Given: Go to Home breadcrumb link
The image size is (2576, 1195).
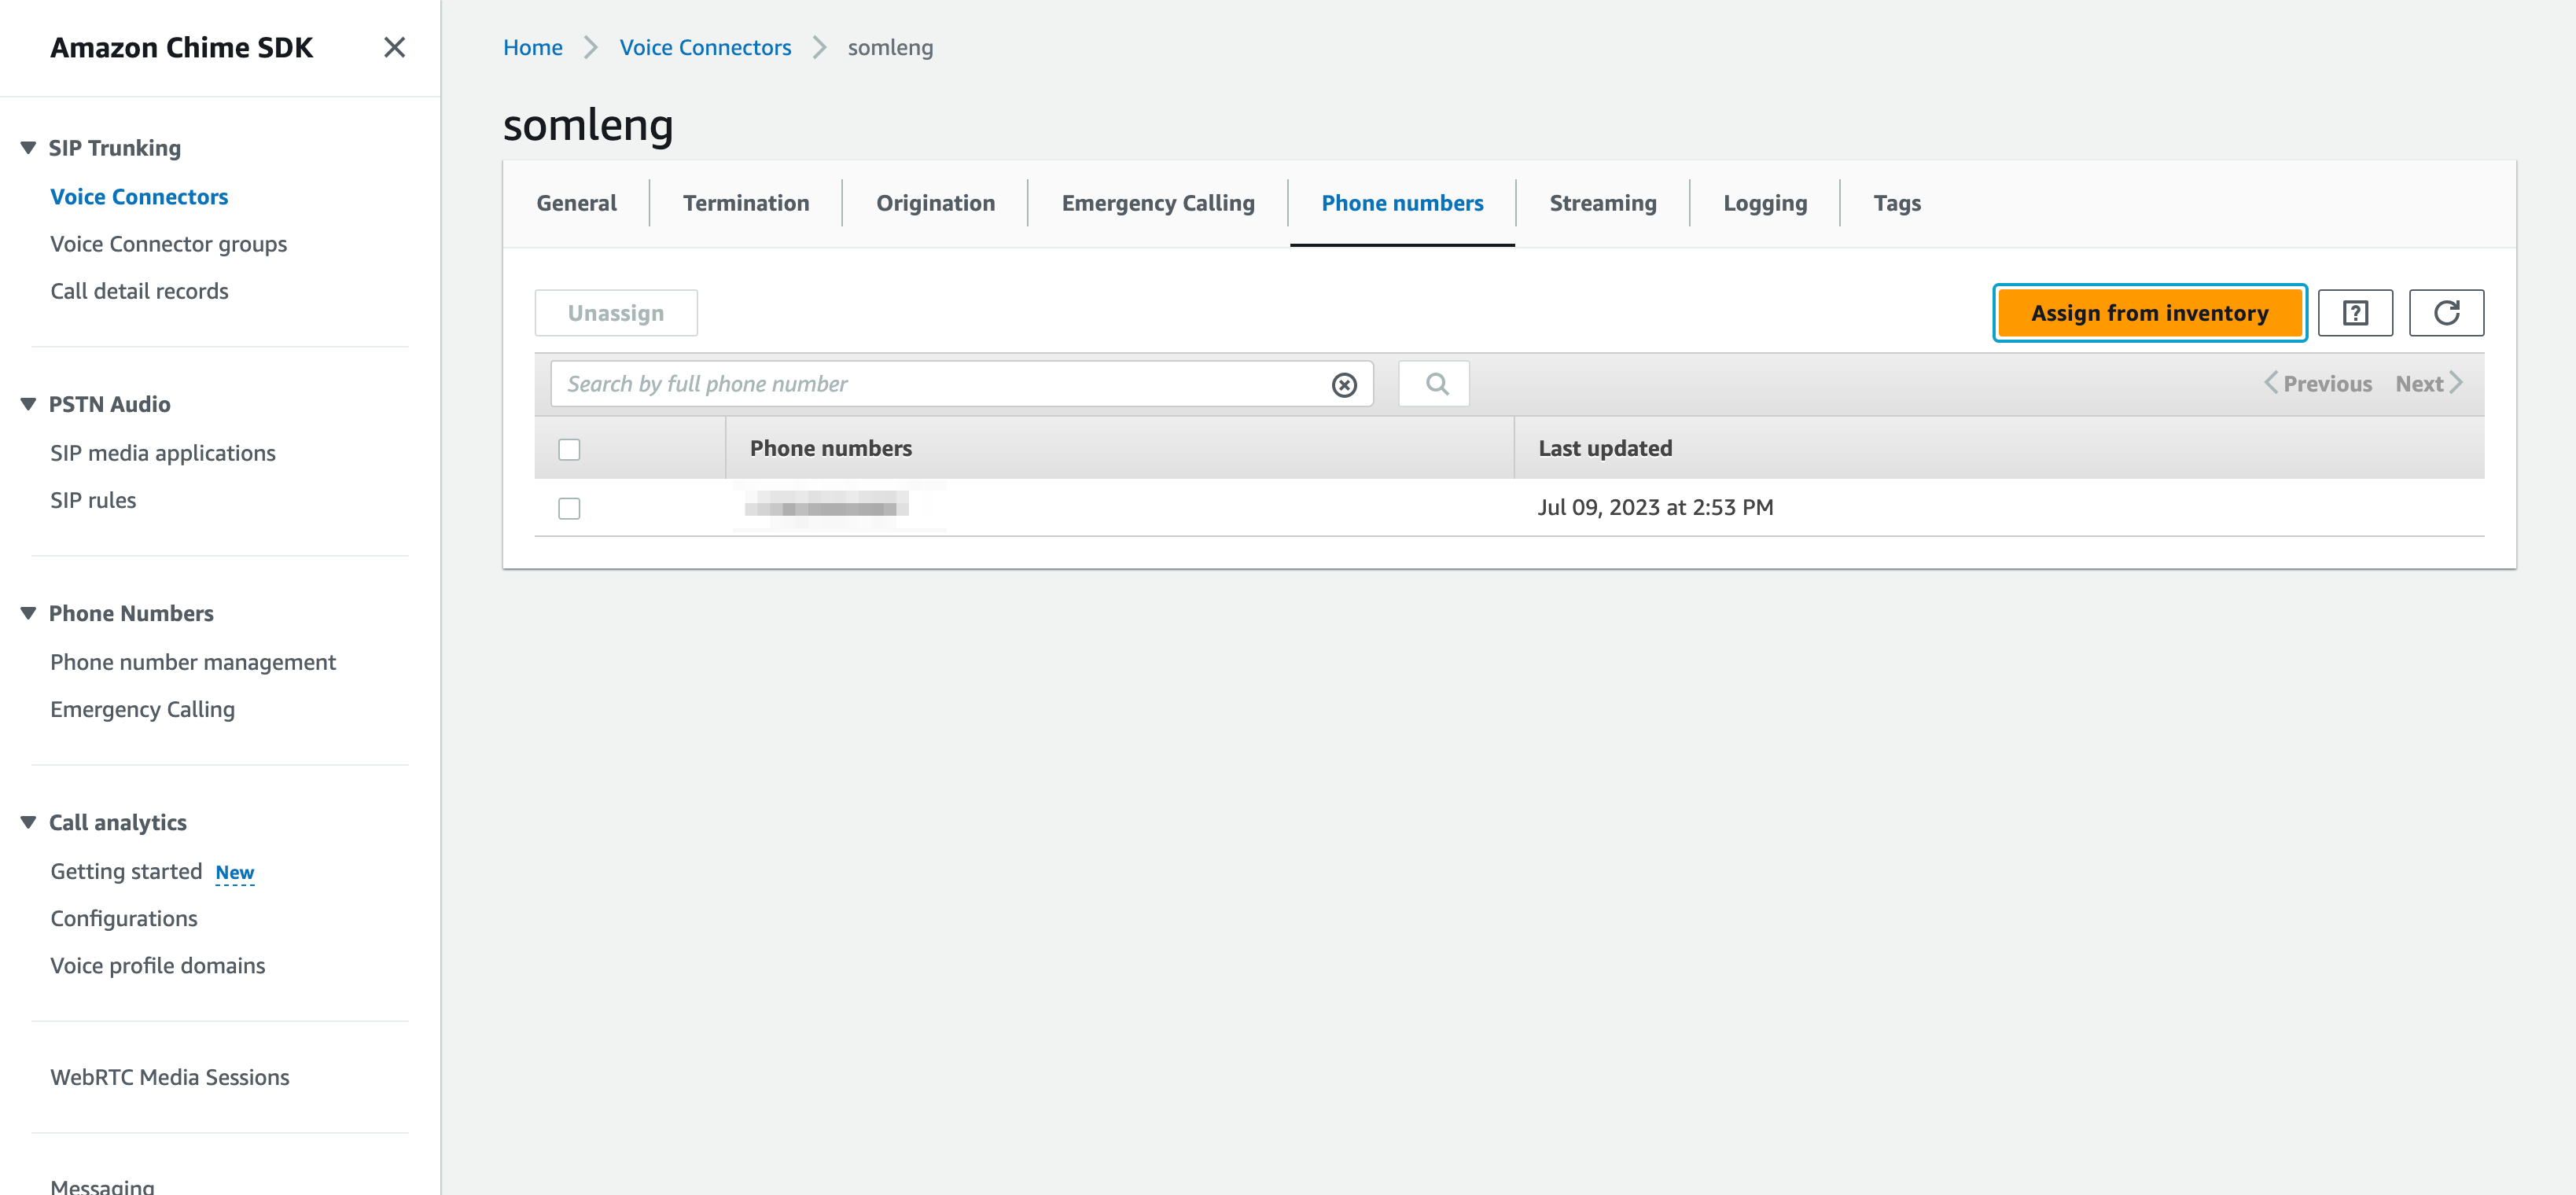Looking at the screenshot, I should coord(532,47).
